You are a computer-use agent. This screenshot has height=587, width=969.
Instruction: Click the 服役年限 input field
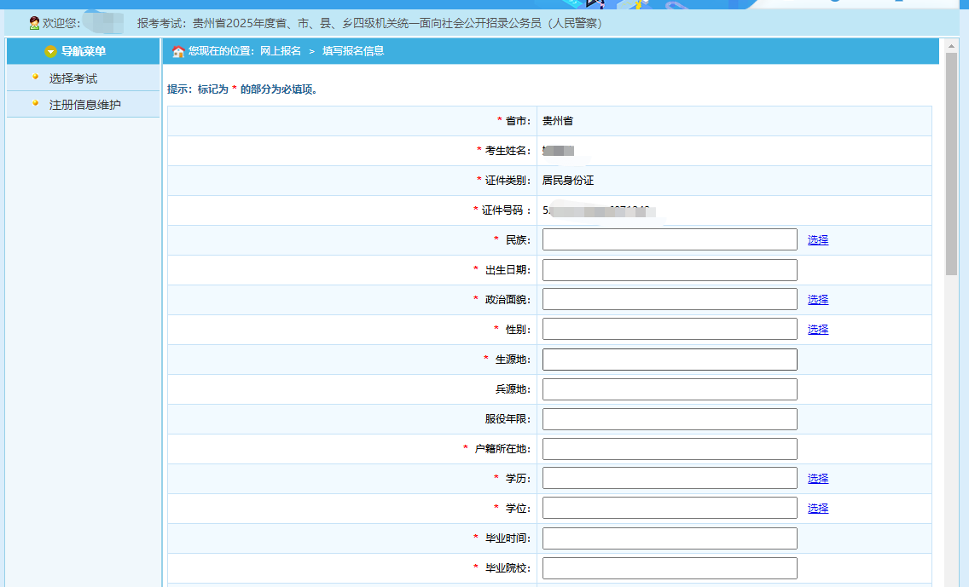point(670,418)
